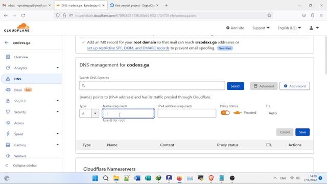Click the New Alert badge
The image size is (327, 184).
pos(225,48)
